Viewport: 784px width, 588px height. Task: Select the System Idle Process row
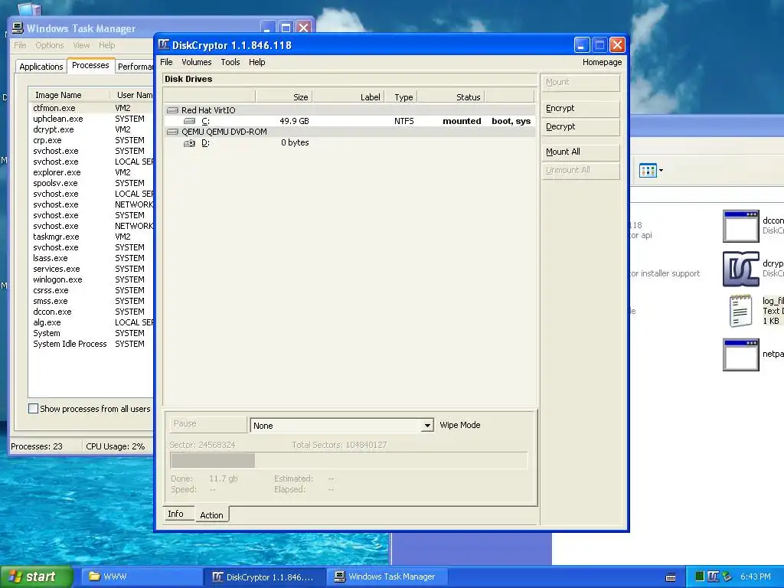pos(92,344)
